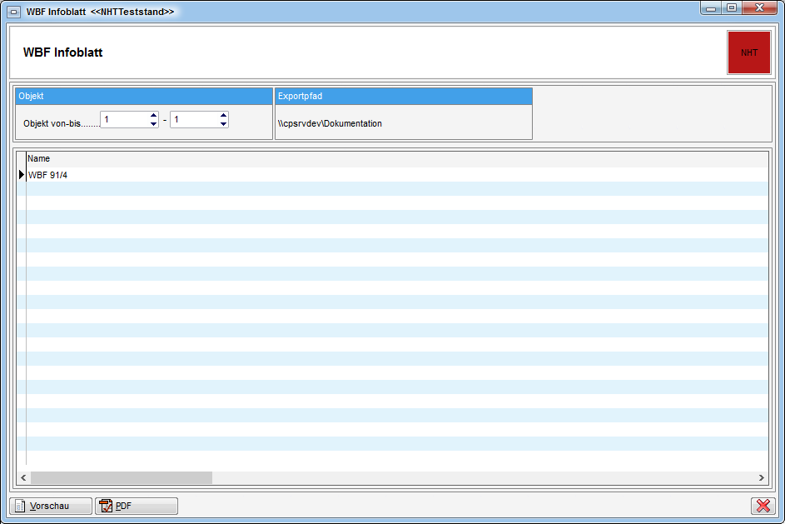Image resolution: width=785 pixels, height=524 pixels.
Task: Click the red NHT logo
Action: pyautogui.click(x=748, y=52)
